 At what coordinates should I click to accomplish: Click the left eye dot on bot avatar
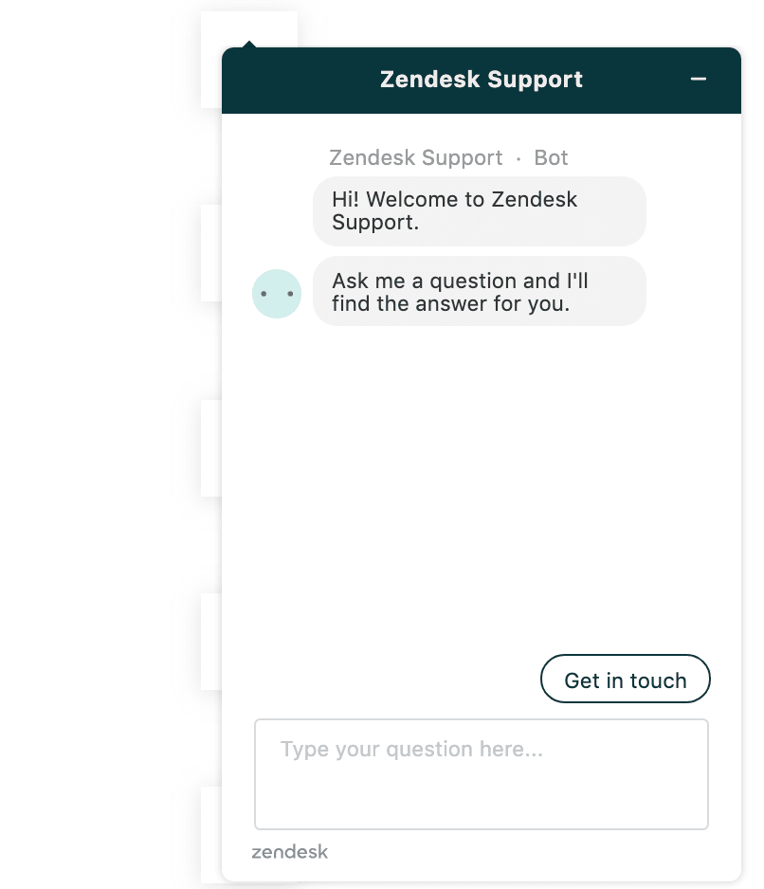[264, 296]
